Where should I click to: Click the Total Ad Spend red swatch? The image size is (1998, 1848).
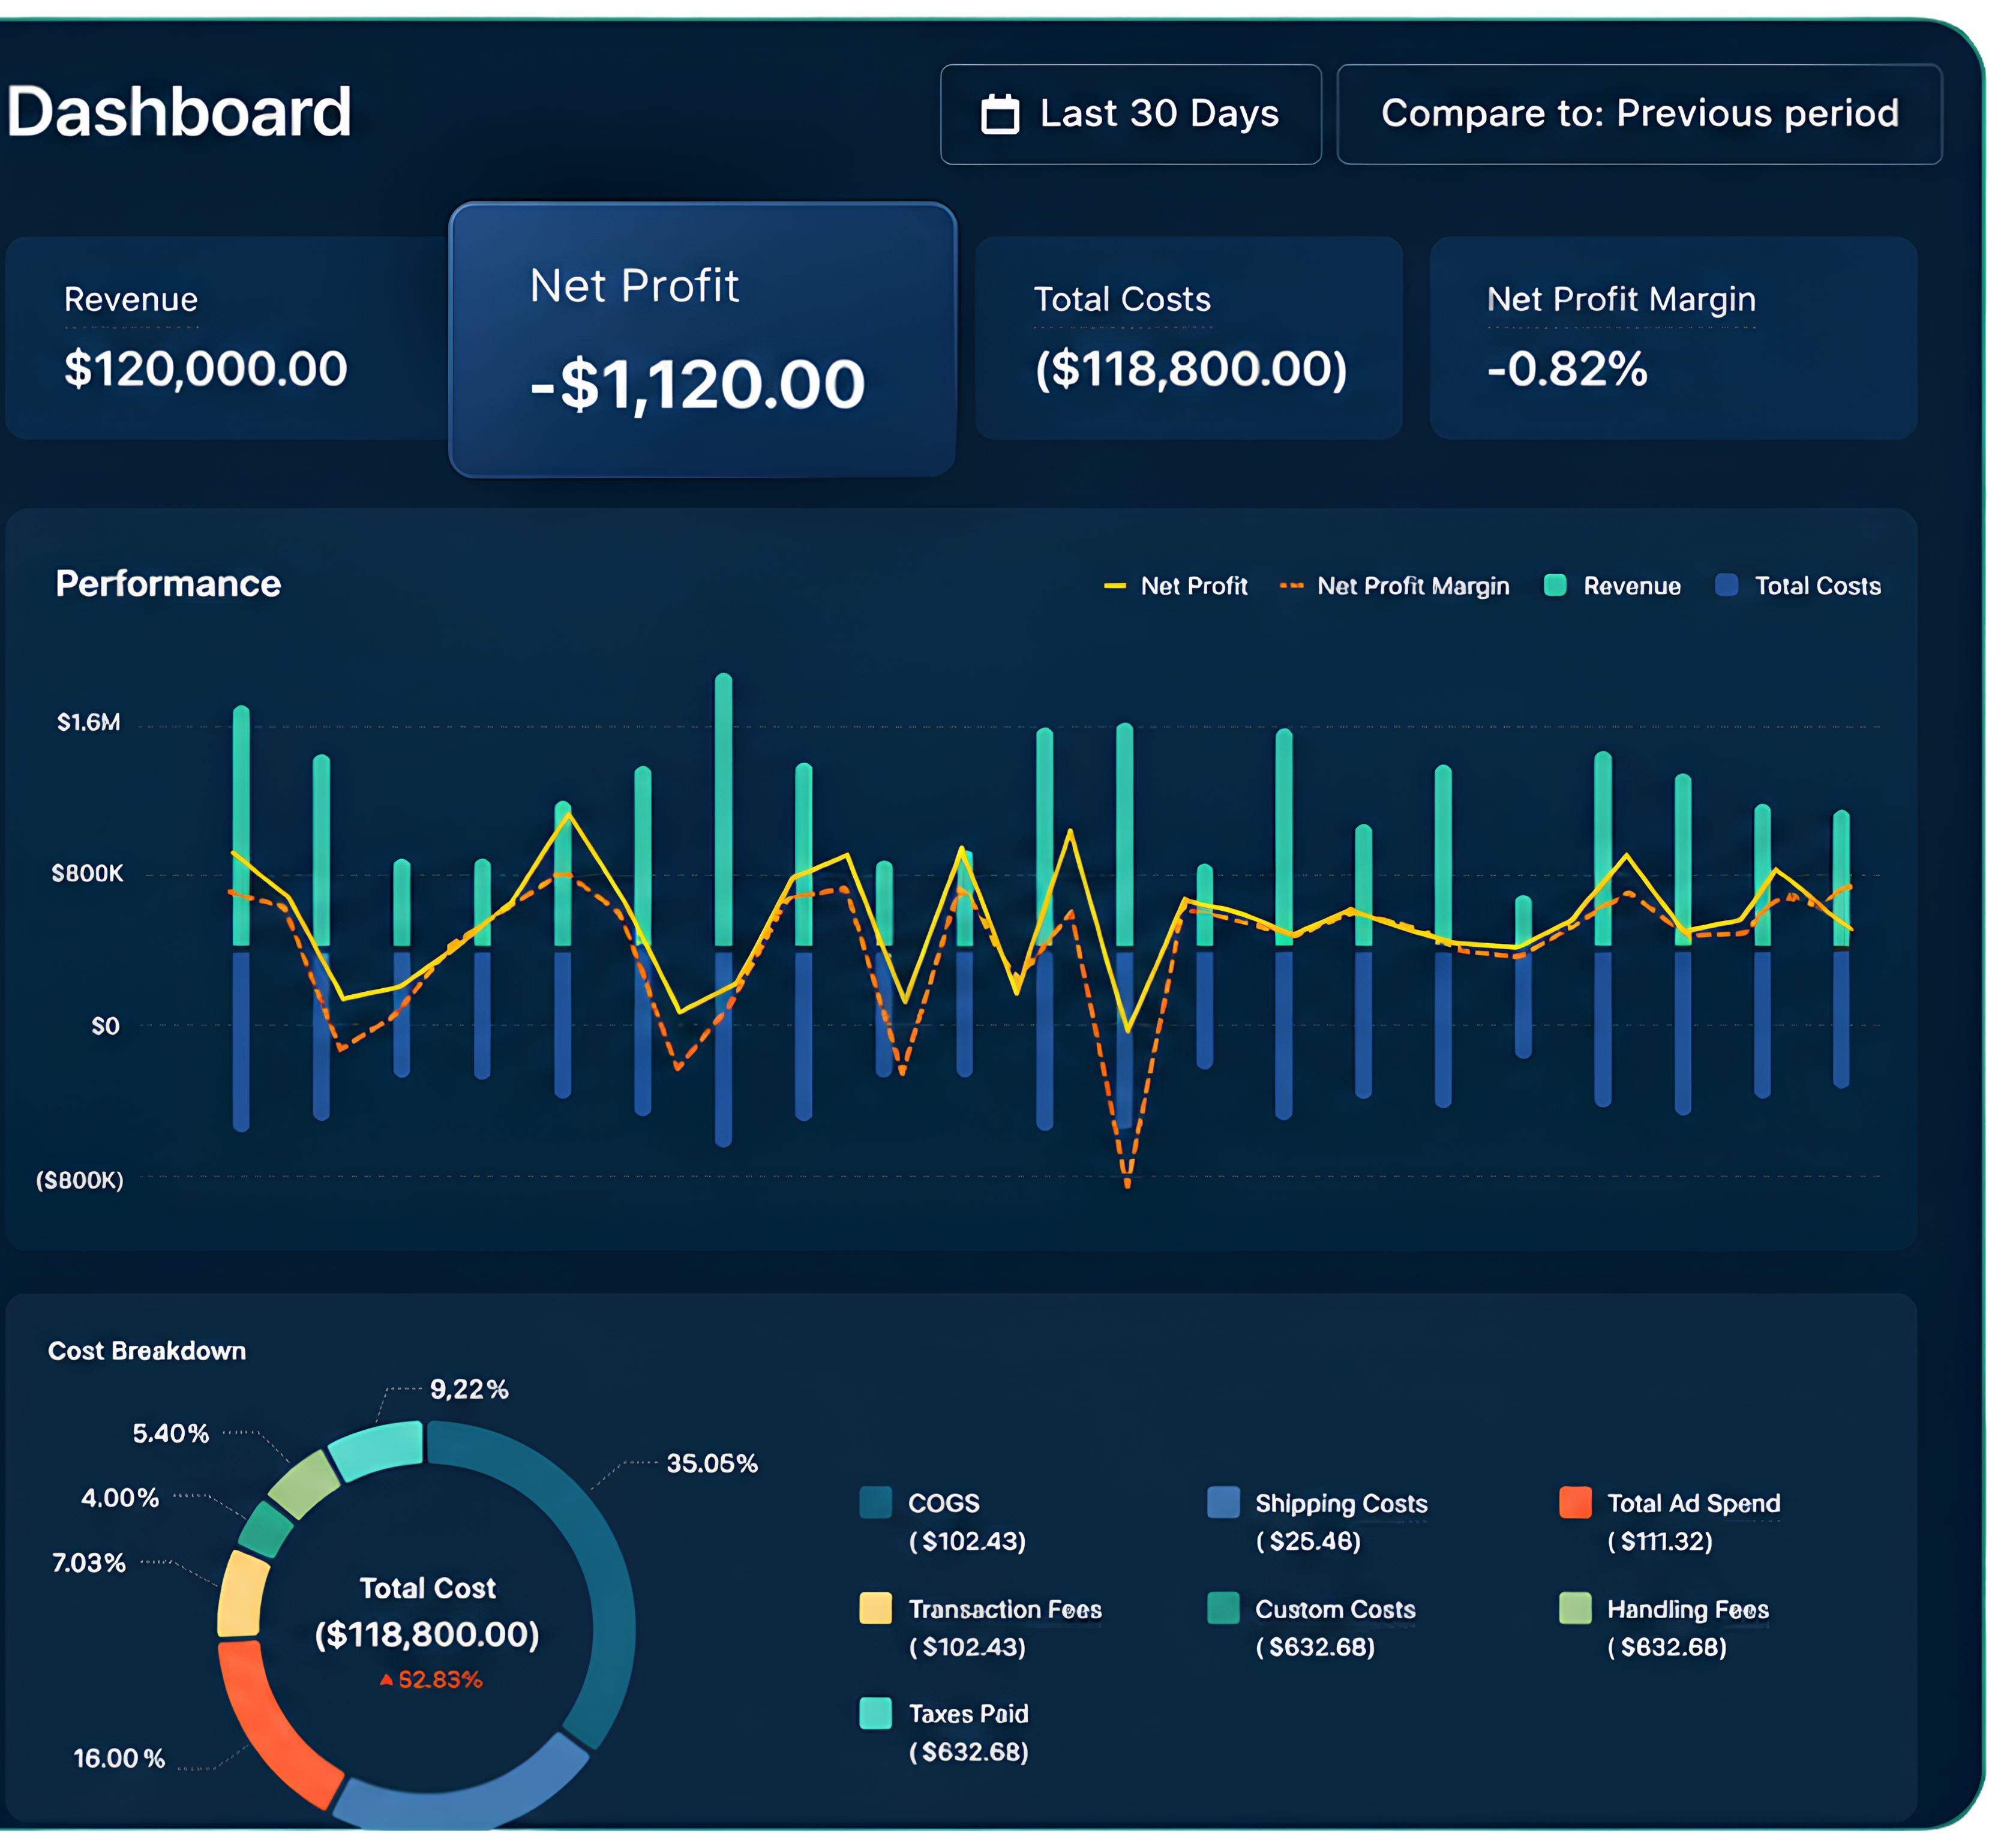(1575, 1502)
